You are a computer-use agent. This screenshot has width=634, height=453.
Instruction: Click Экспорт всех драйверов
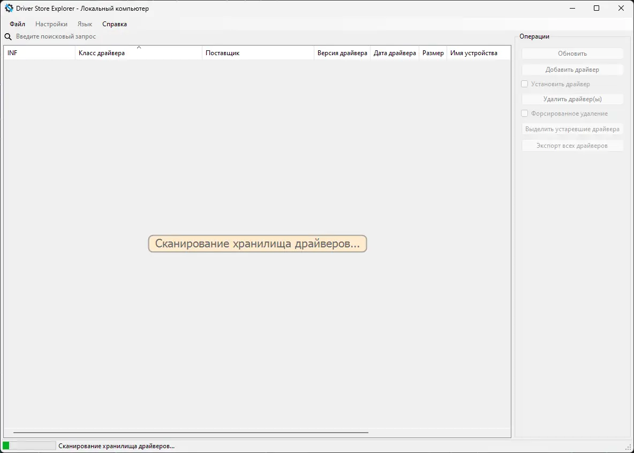click(x=572, y=145)
